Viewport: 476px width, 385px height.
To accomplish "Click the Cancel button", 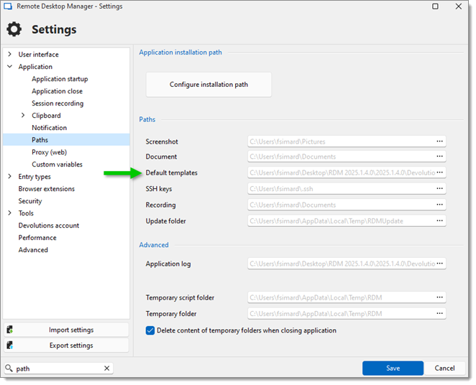I will pos(444,368).
